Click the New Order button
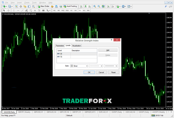 [43, 6]
